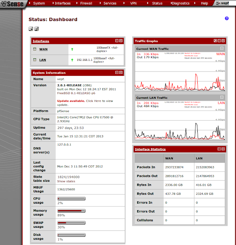
Task: Click the LAN Bytes Out value 2324.69 GB
Action: (205, 194)
